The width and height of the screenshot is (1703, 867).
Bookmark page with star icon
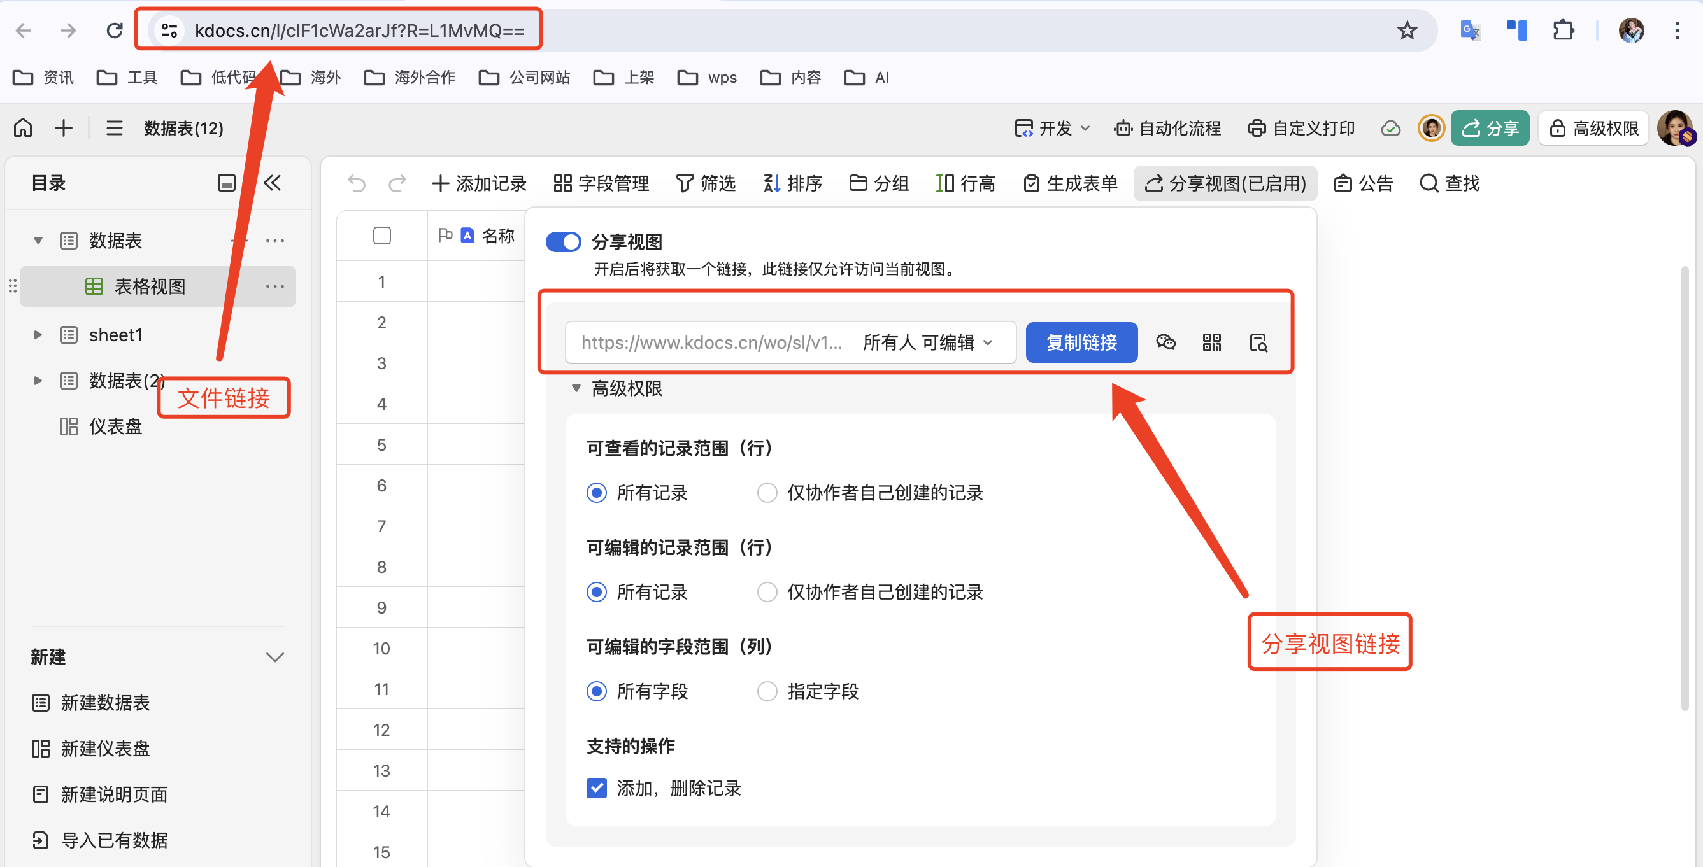coord(1407,31)
